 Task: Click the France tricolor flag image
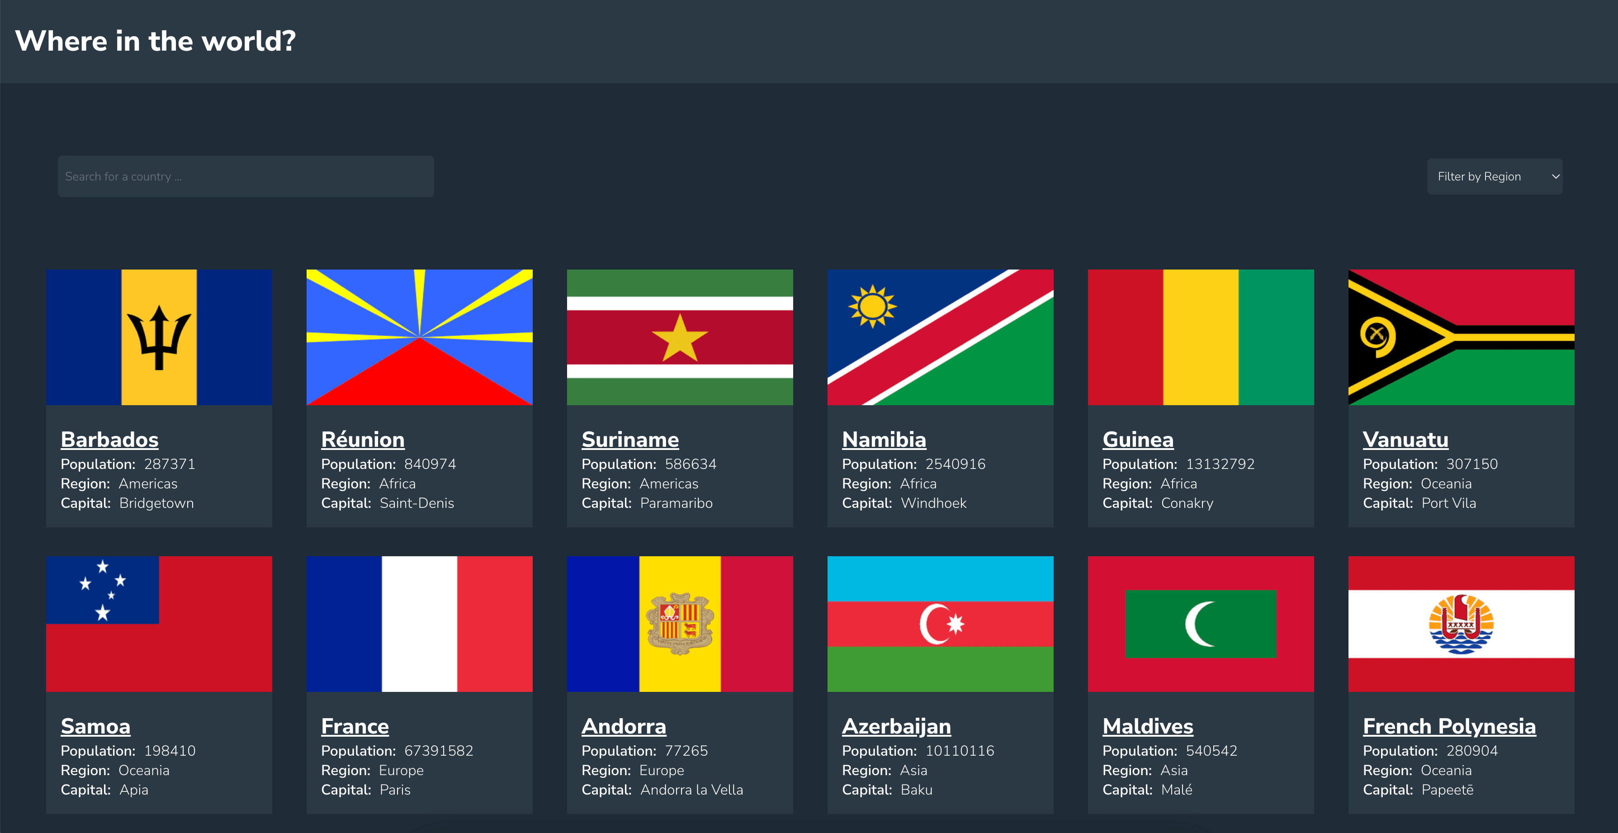tap(420, 624)
